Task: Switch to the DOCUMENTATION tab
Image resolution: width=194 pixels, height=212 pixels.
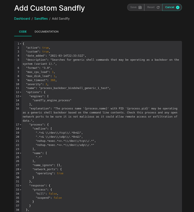Action: [46, 32]
